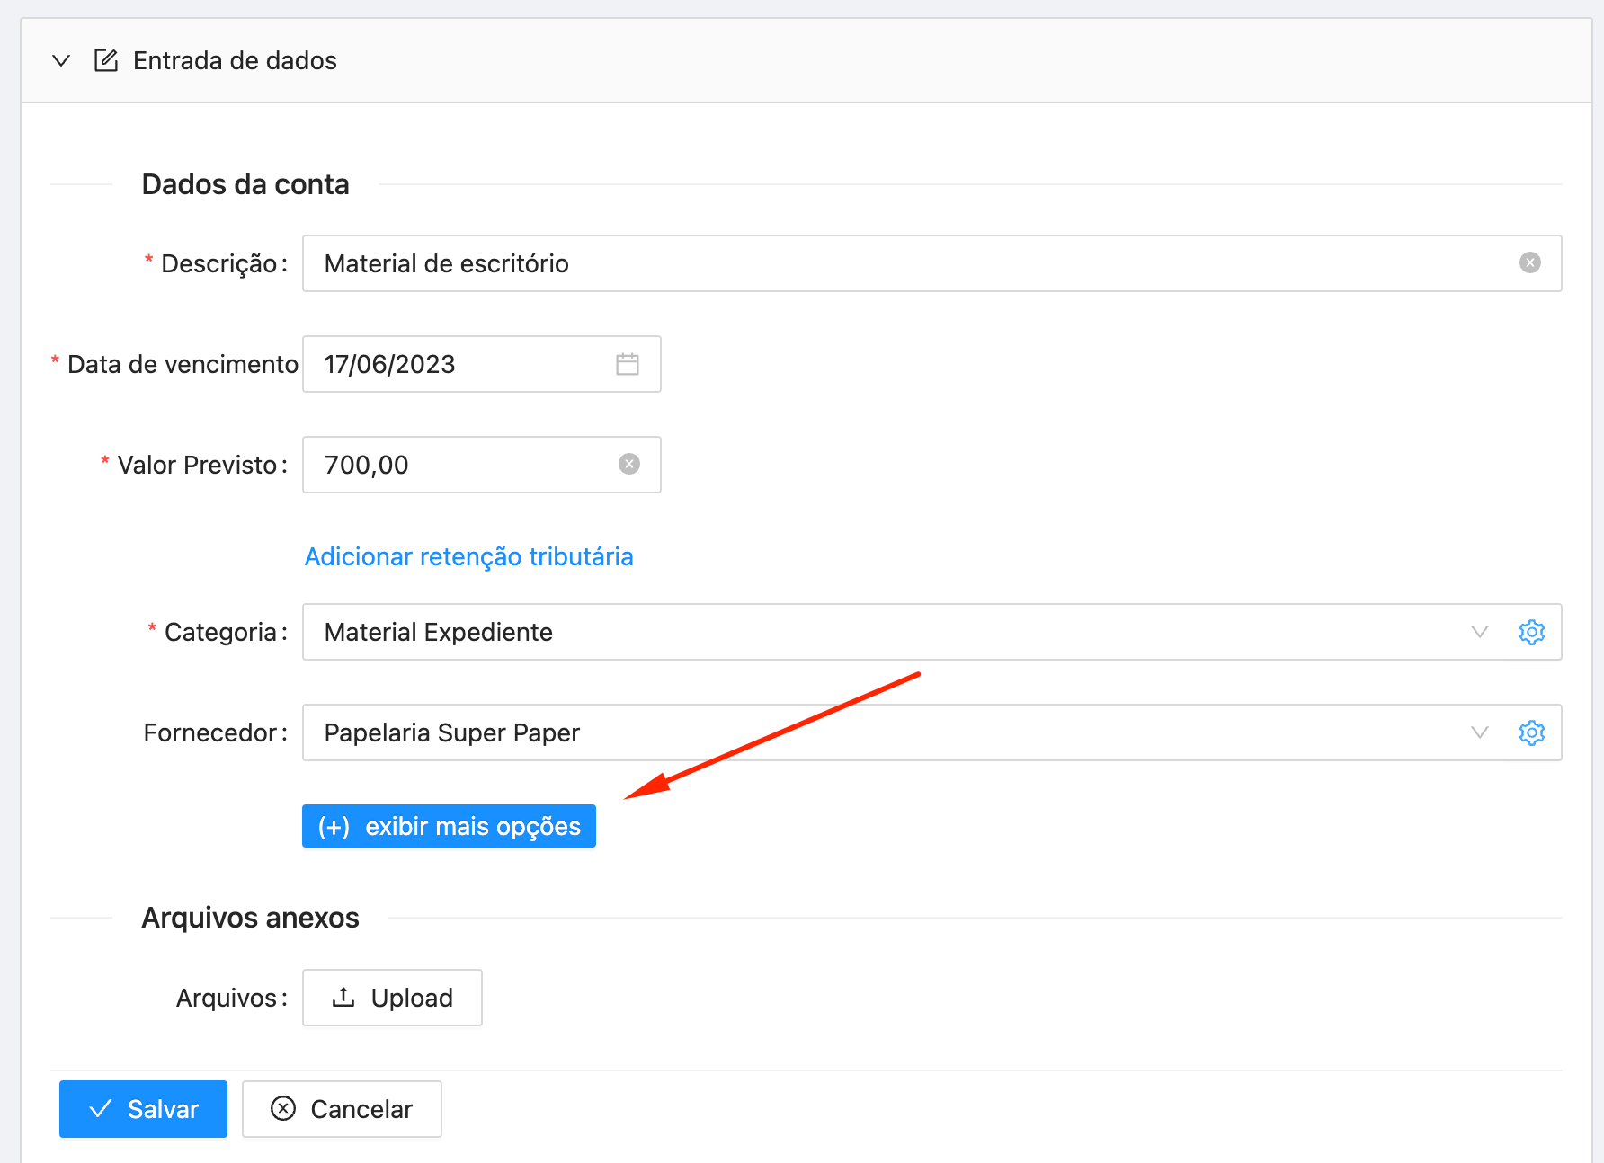Image resolution: width=1604 pixels, height=1163 pixels.
Task: Open the calendar icon in Data de vencimento
Action: [628, 364]
